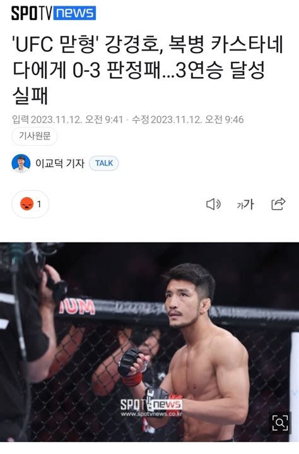Open font size adjustment 가가 icon

[245, 205]
